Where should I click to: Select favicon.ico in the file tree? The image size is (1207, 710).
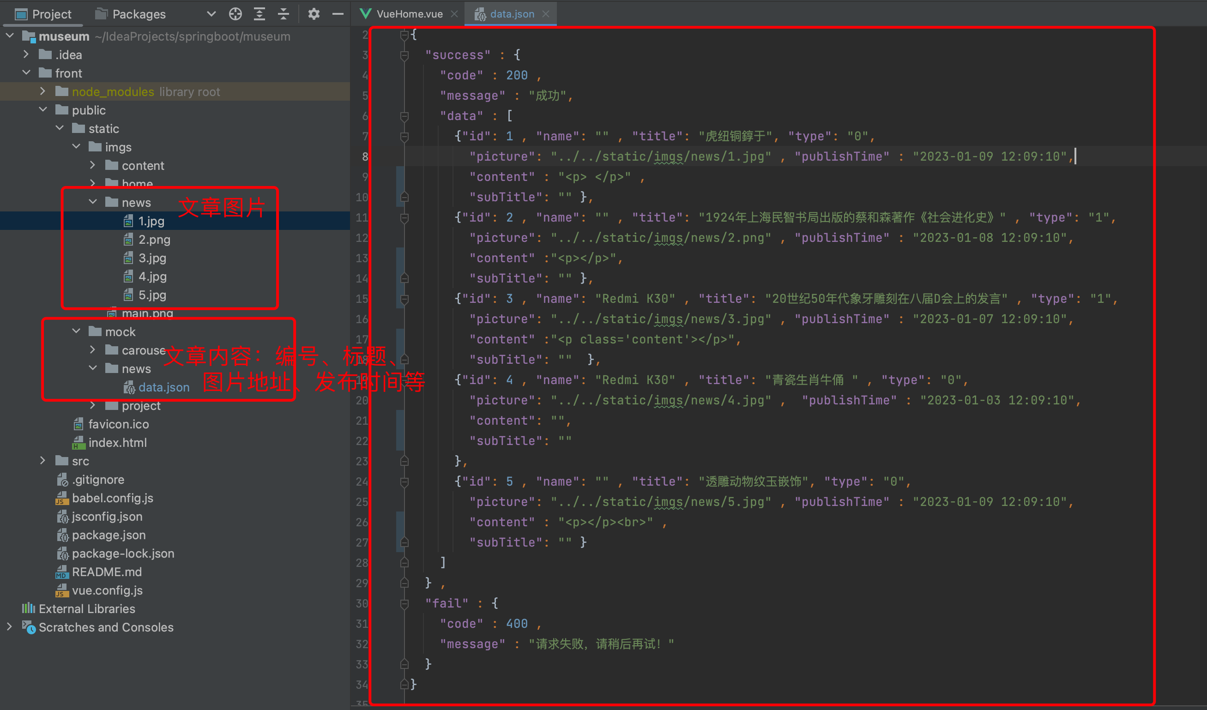point(118,424)
